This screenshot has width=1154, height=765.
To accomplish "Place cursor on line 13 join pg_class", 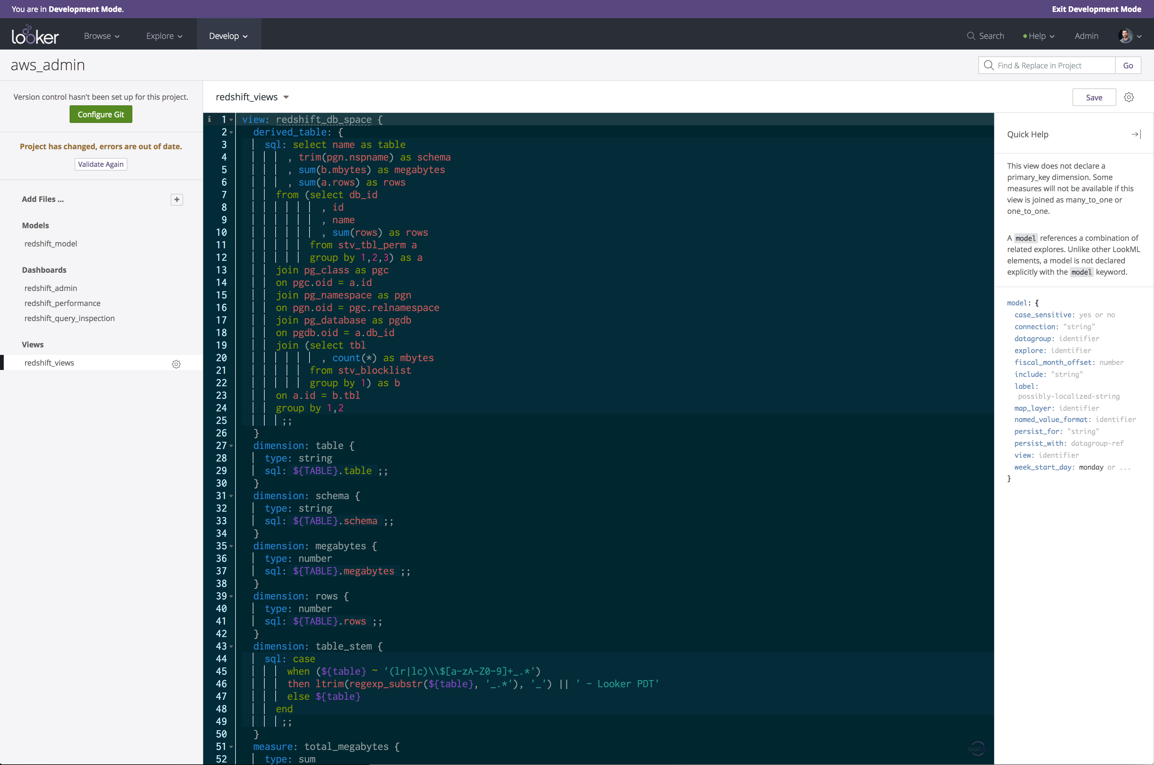I will click(332, 270).
